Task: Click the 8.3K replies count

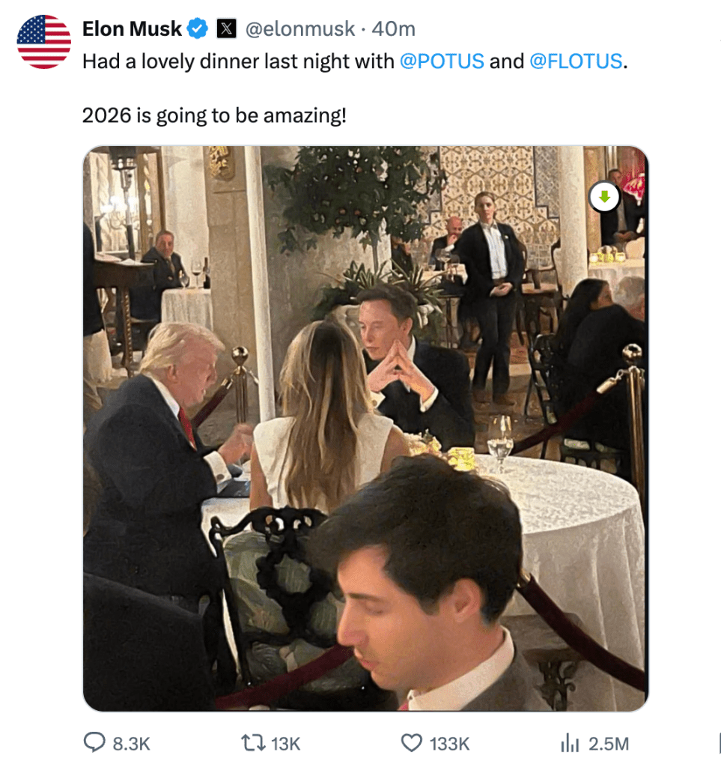Action: (x=131, y=744)
